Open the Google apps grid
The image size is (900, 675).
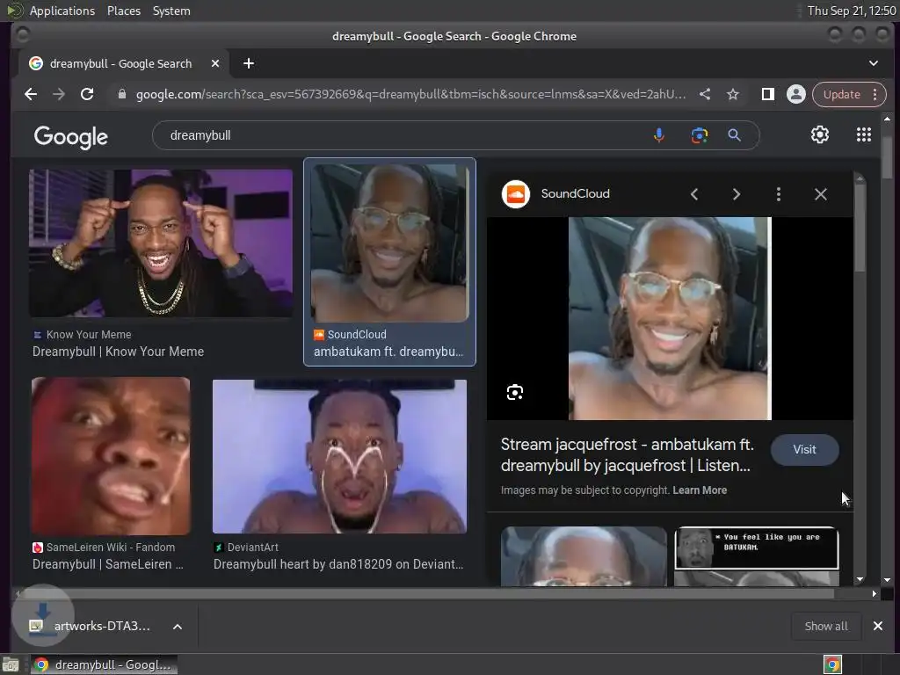click(x=864, y=134)
